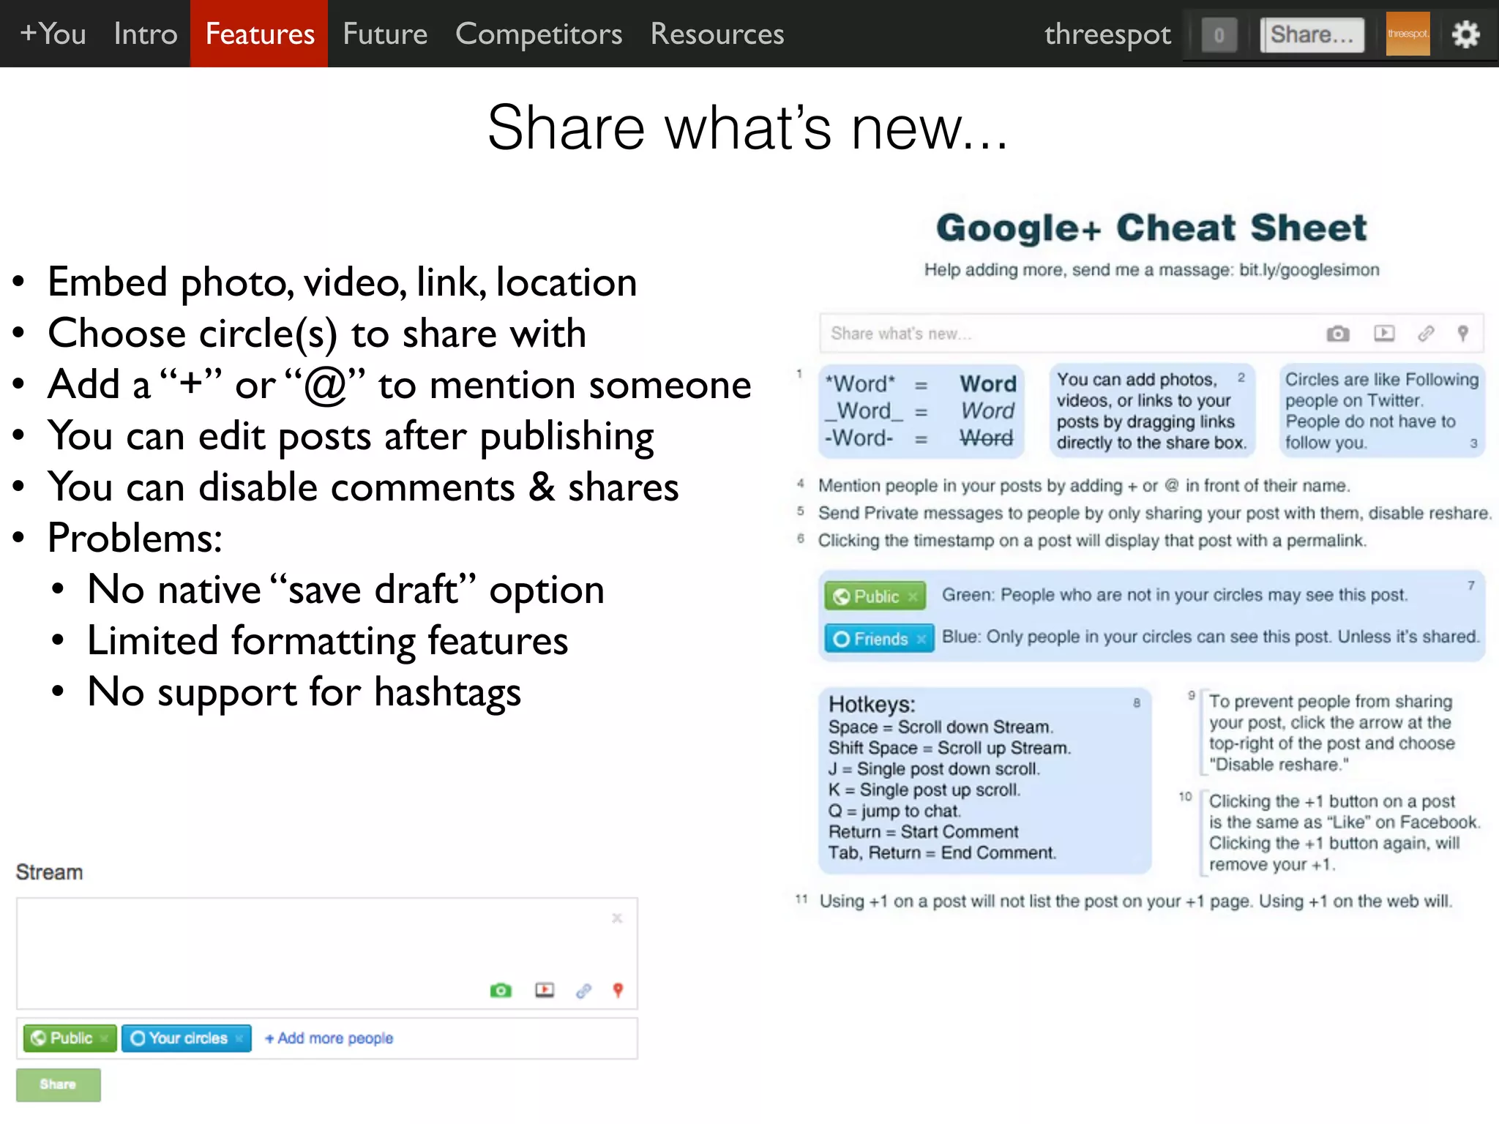Image resolution: width=1499 pixels, height=1124 pixels.
Task: Switch to the Intro tab
Action: 146,34
